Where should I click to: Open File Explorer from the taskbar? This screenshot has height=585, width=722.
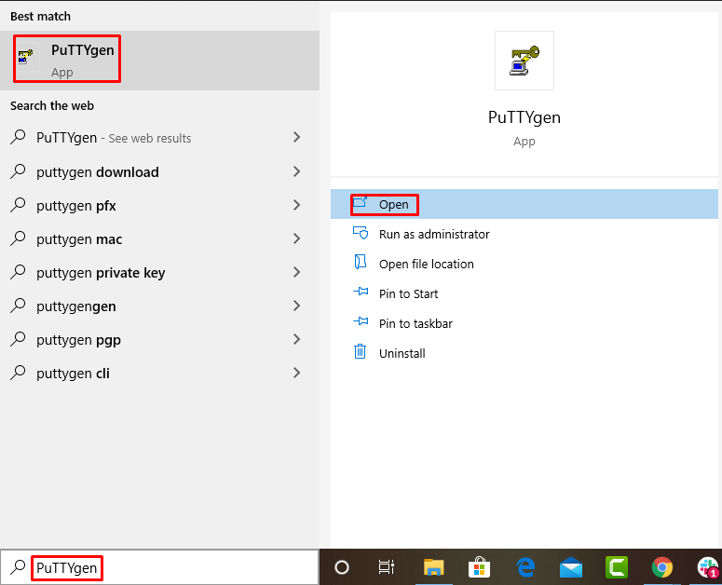pyautogui.click(x=433, y=567)
